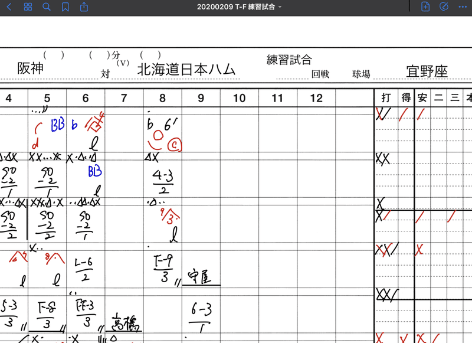Go back with the back chevron
The height and width of the screenshot is (343, 472).
pos(9,6)
